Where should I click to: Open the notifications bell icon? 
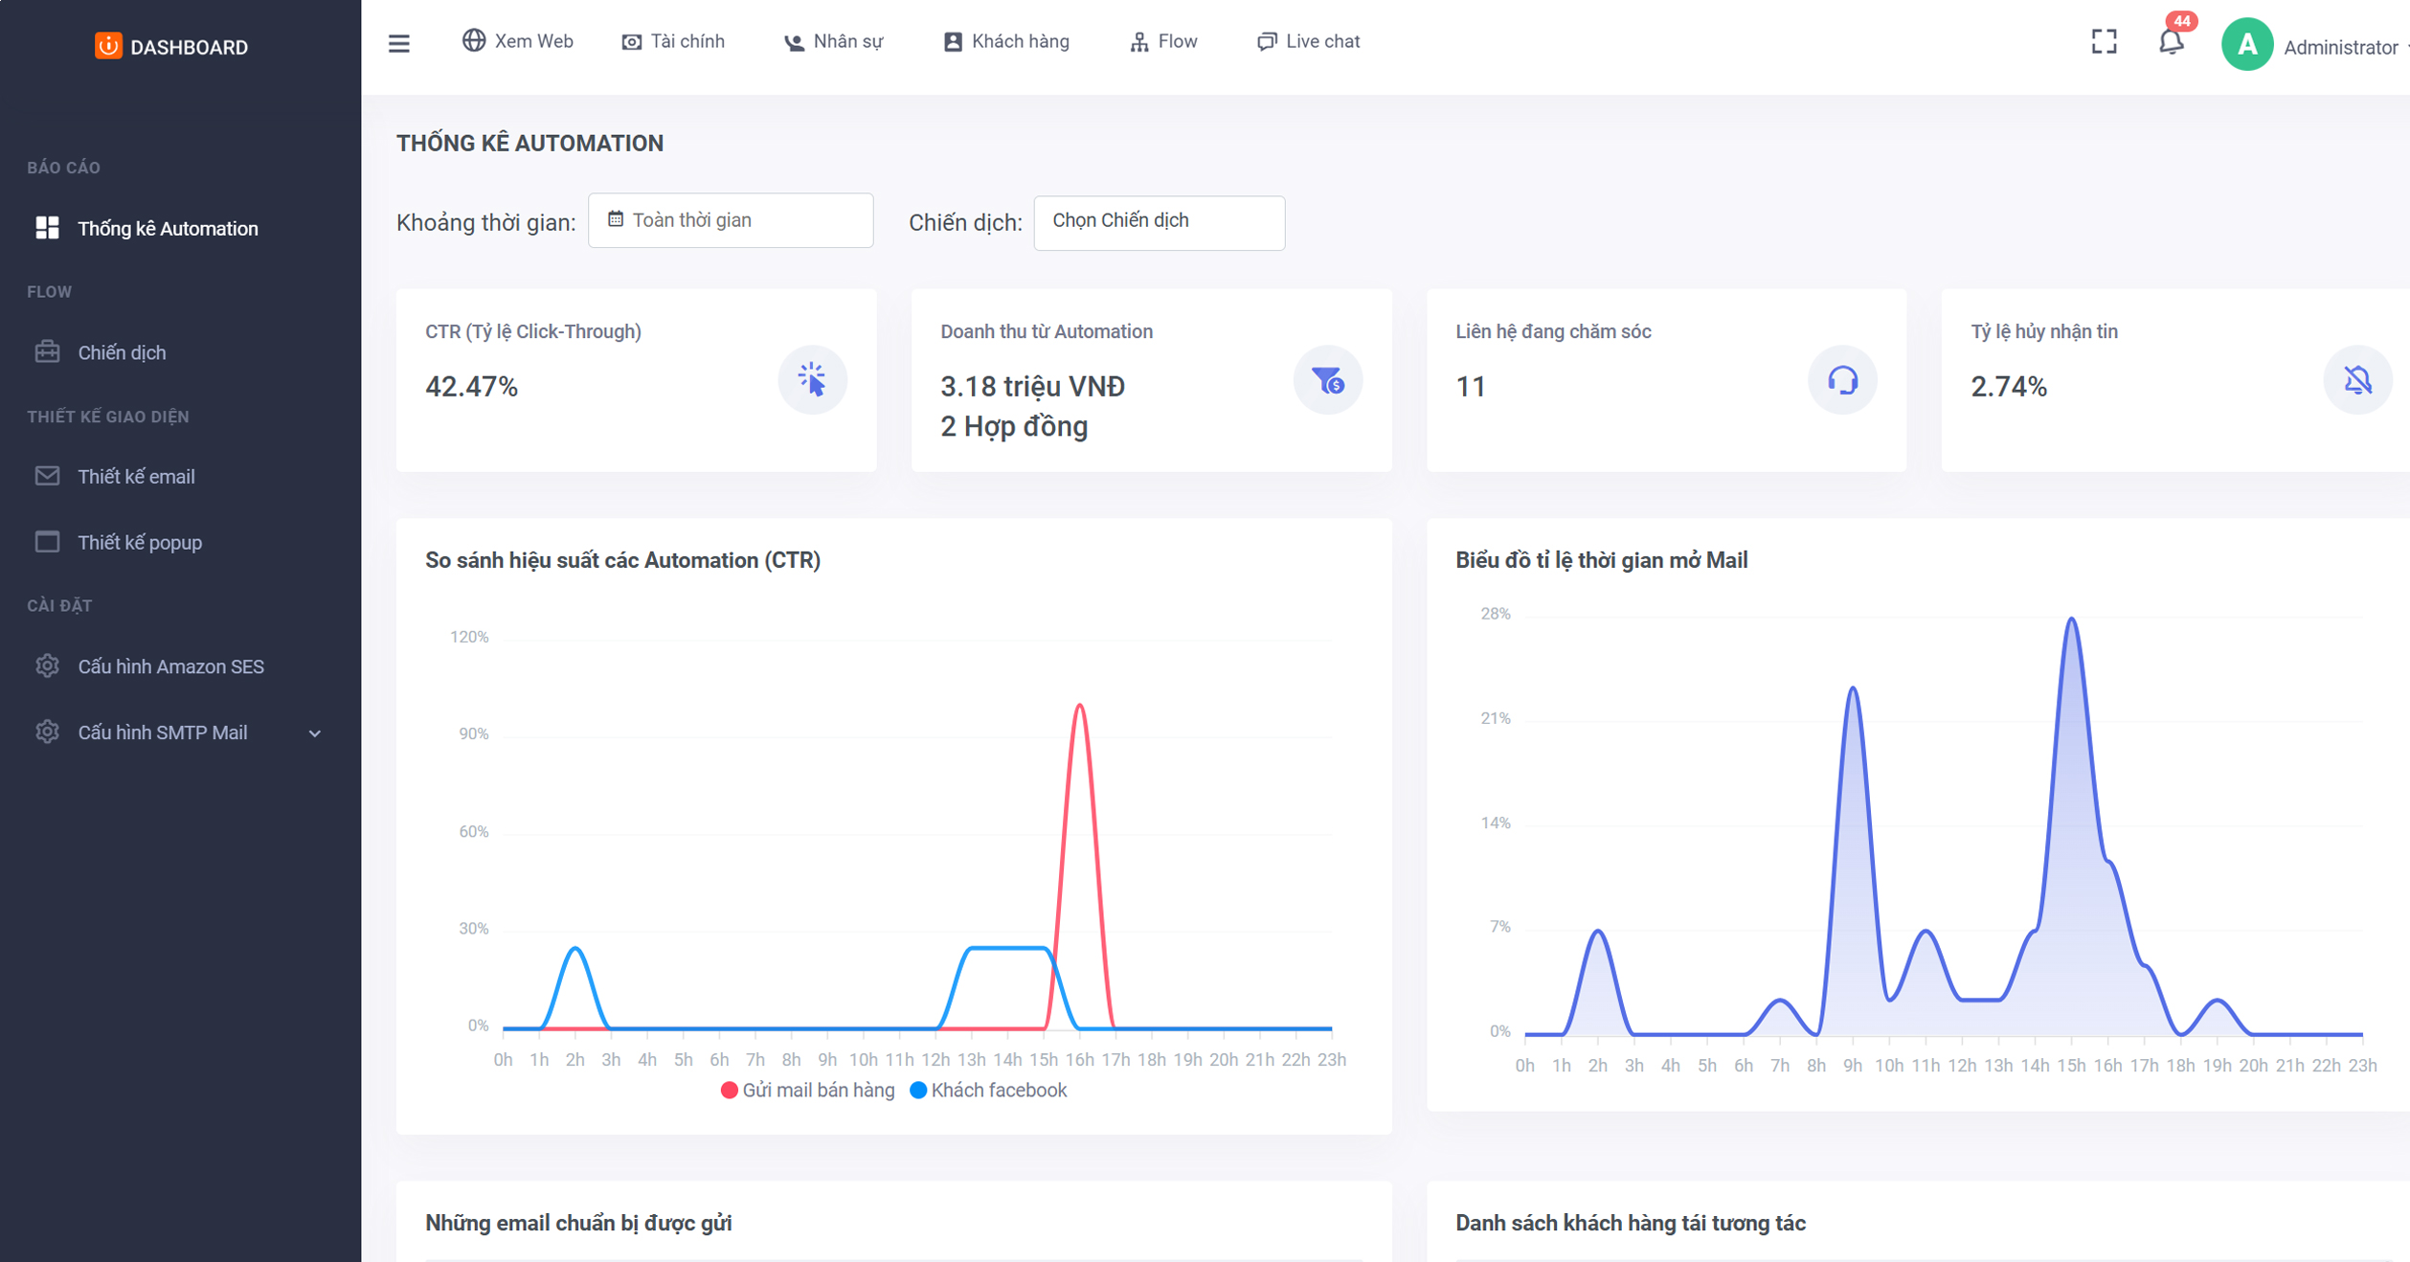point(2171,42)
